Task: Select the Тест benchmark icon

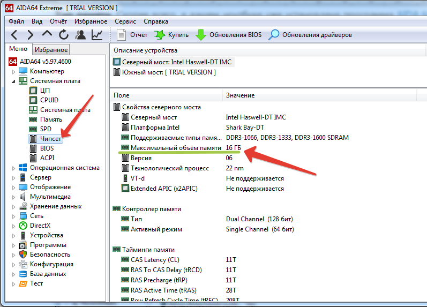Action: coord(23,283)
